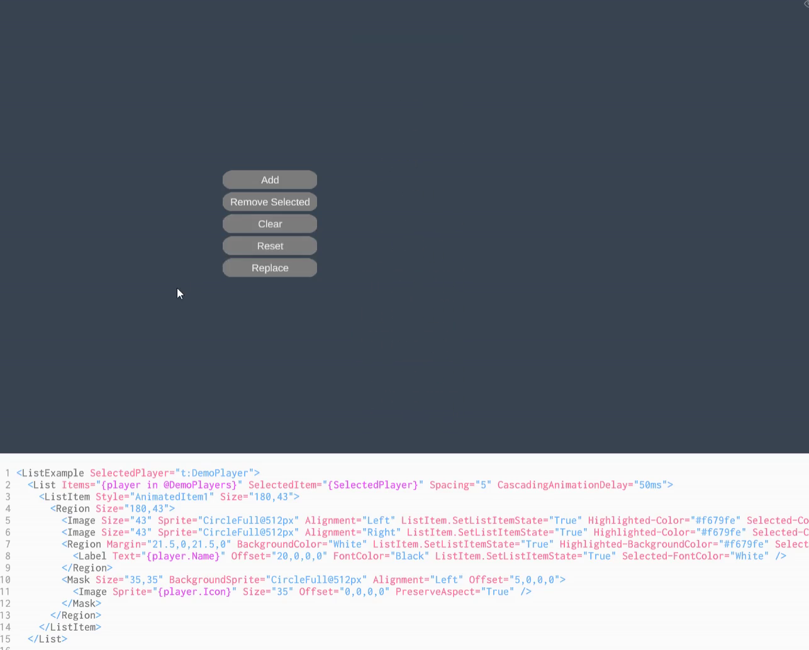Click FontColor="Black" attribute

pos(381,556)
